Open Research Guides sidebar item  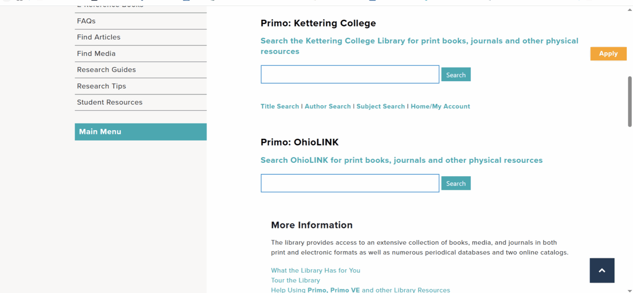[106, 70]
